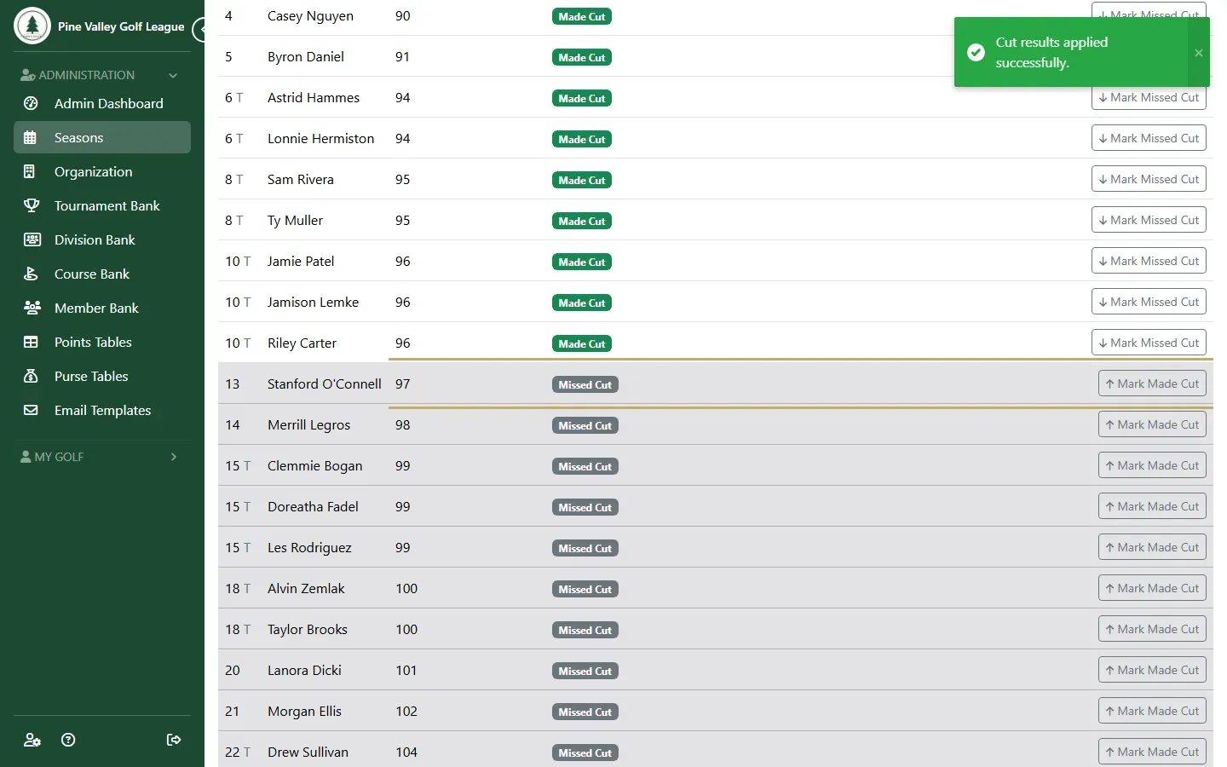Mark Morgan Ellis as made cut

point(1152,711)
